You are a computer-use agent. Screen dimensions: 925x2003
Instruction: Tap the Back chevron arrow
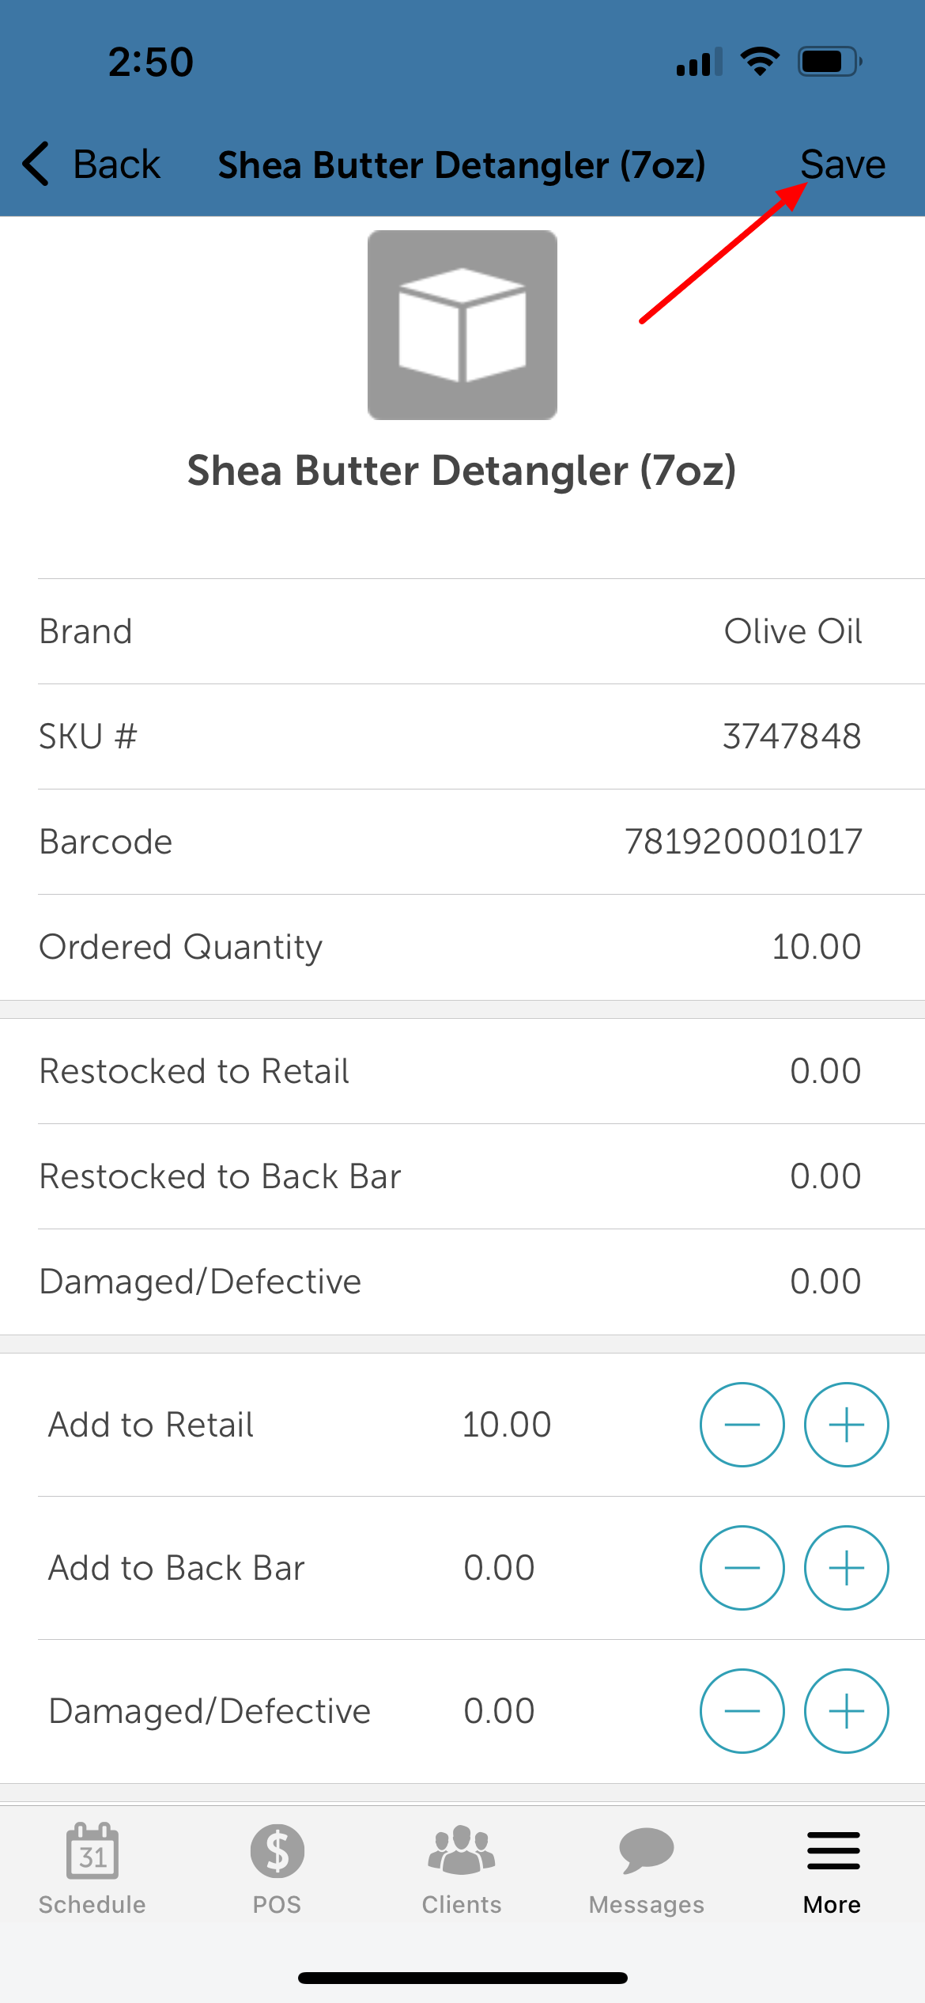(x=36, y=164)
